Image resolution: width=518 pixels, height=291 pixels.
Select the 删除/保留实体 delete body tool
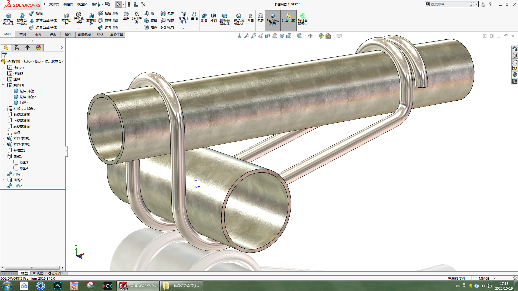tap(225, 19)
